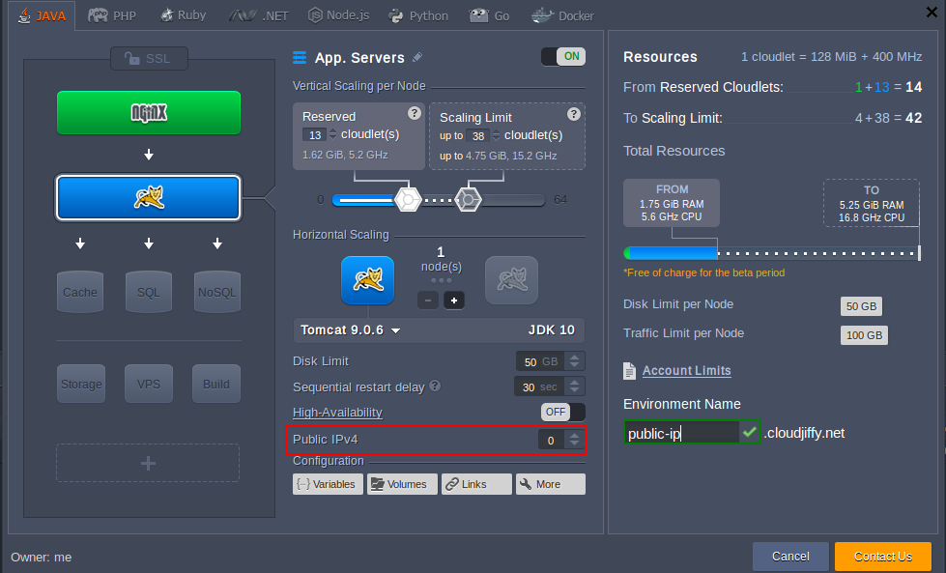The height and width of the screenshot is (573, 946).
Task: Click the Reserved cloudlets number field
Action: pos(315,135)
